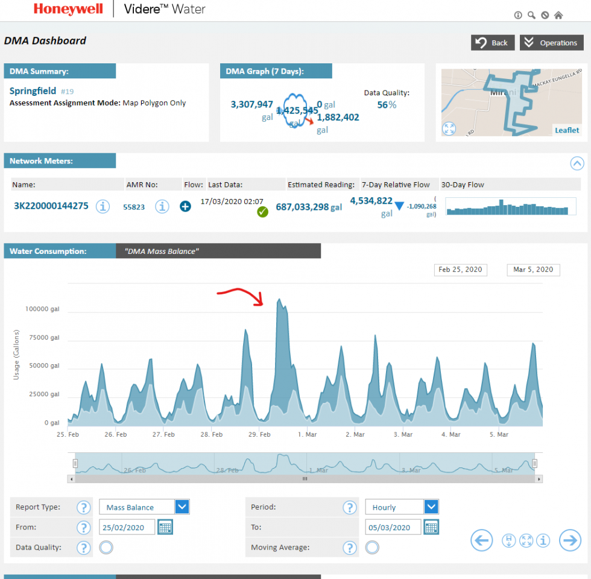Click the From date input field
The image size is (591, 579).
pos(127,527)
